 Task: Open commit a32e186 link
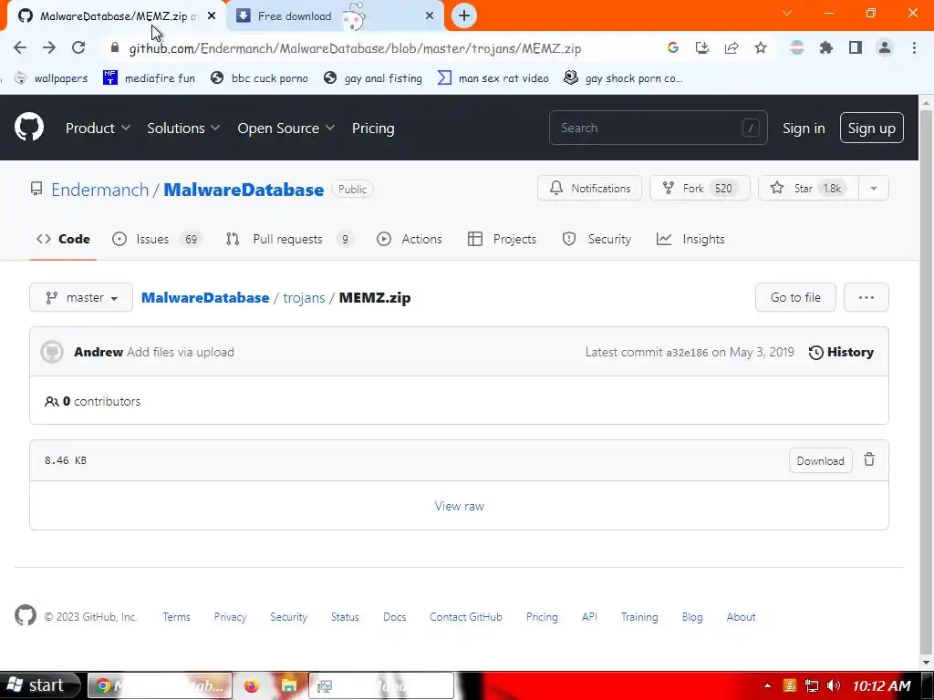coord(687,353)
